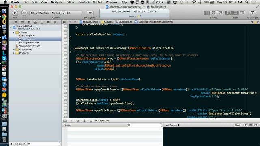Collapse the ShowInGithub project node
The height and width of the screenshot is (146, 260).
[11, 27]
